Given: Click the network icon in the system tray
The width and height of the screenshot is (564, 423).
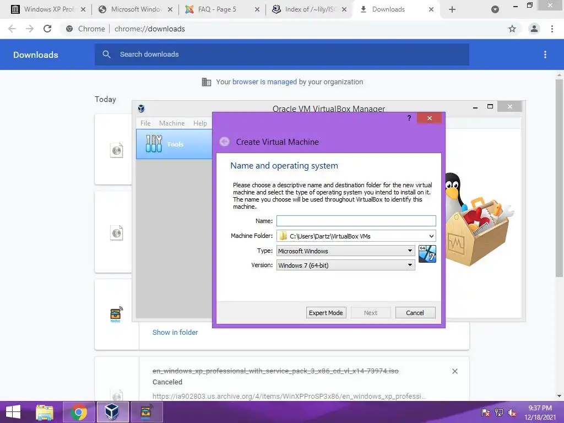Looking at the screenshot, I should 499,413.
